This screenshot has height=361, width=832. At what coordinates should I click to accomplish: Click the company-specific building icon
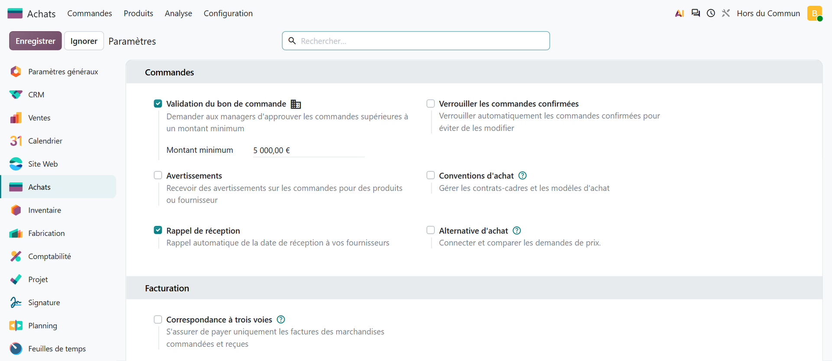point(296,104)
